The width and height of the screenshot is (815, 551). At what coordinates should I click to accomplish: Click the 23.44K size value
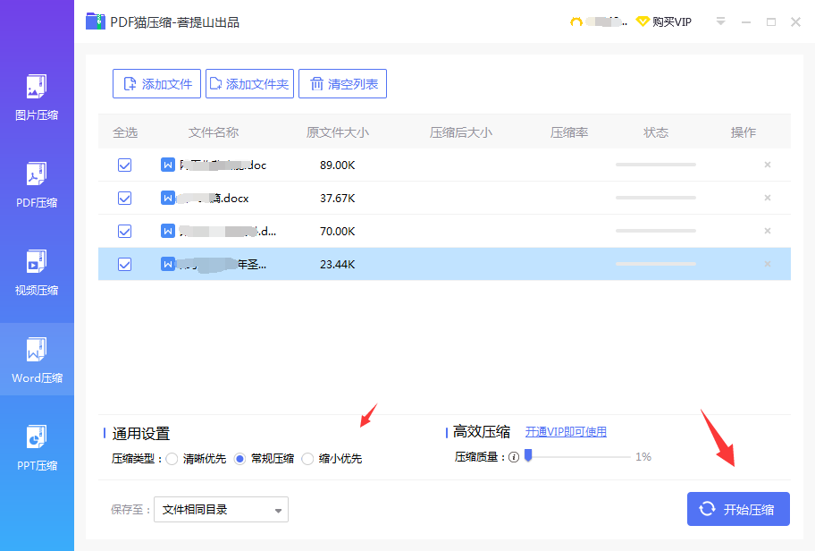pyautogui.click(x=337, y=264)
